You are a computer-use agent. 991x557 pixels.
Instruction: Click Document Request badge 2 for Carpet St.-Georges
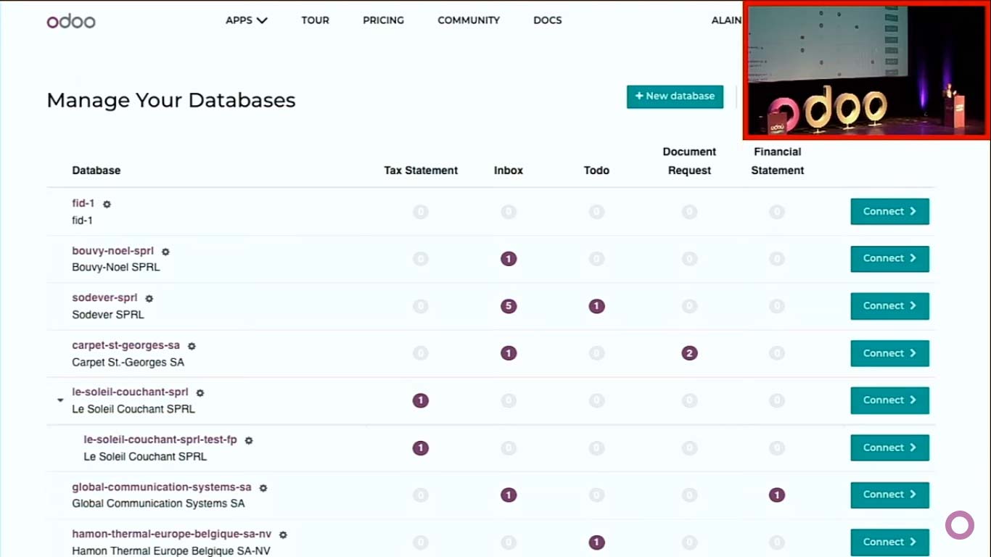click(689, 353)
